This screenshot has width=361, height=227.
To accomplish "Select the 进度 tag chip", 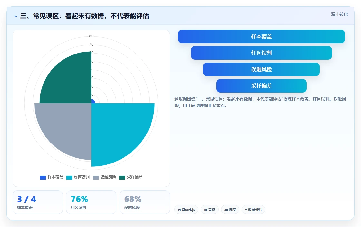I will pyautogui.click(x=230, y=210).
